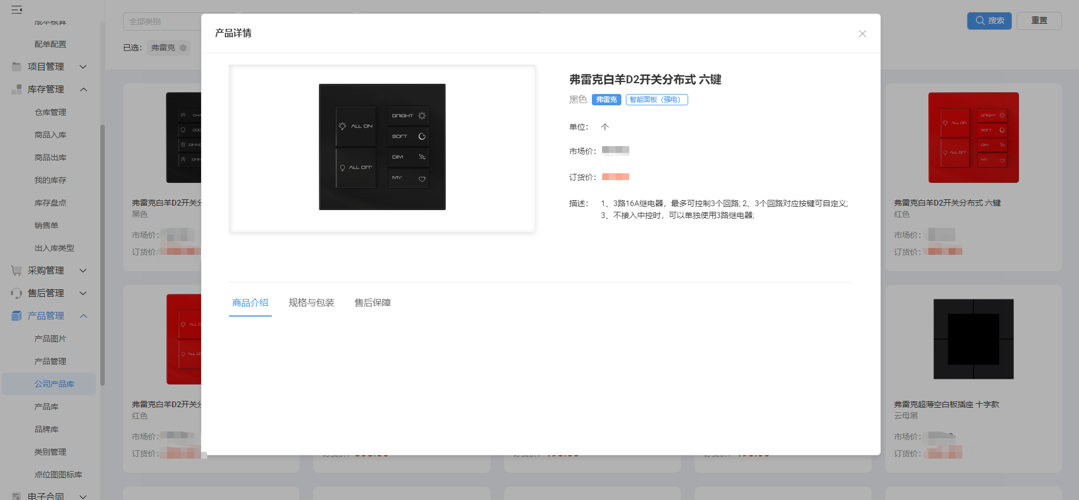The width and height of the screenshot is (1079, 500).
Task: Go to 商品出库 page
Action: click(x=50, y=157)
